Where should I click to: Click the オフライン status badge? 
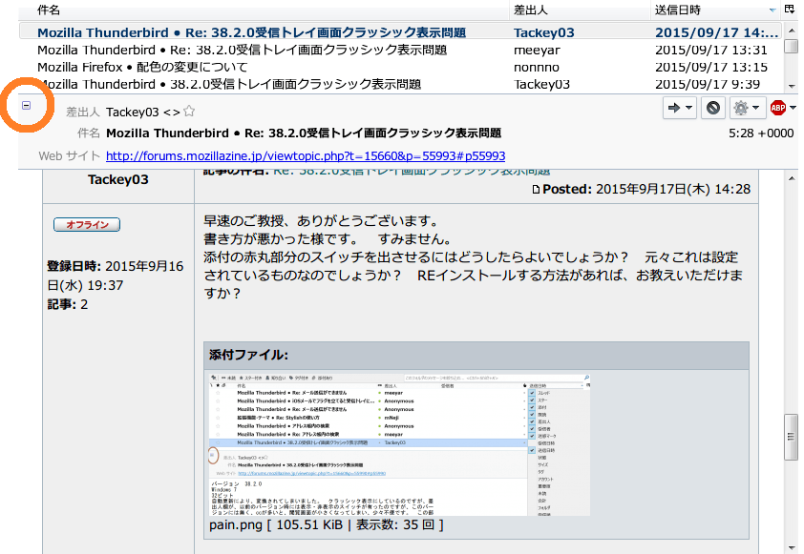pos(87,225)
